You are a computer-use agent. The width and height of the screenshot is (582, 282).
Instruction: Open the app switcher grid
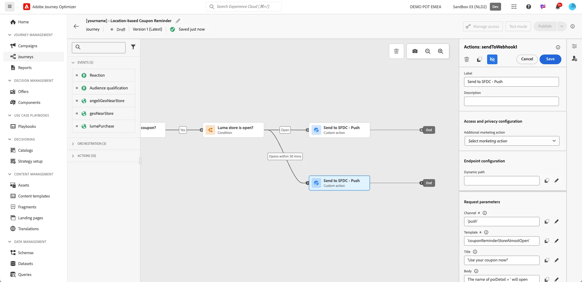pyautogui.click(x=514, y=7)
